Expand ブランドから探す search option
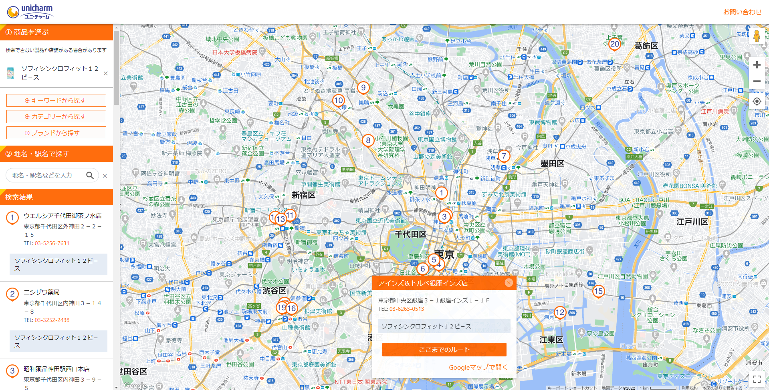This screenshot has height=390, width=769. click(56, 133)
